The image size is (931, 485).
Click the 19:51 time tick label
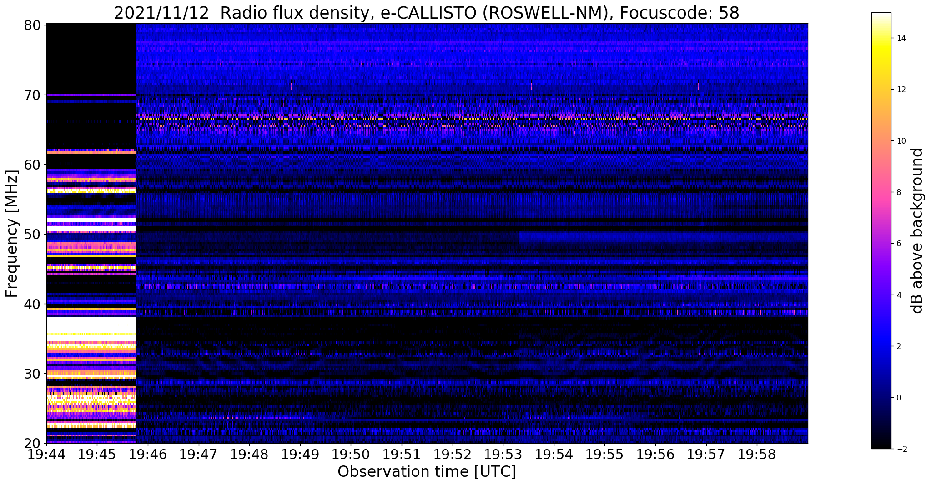coord(402,455)
